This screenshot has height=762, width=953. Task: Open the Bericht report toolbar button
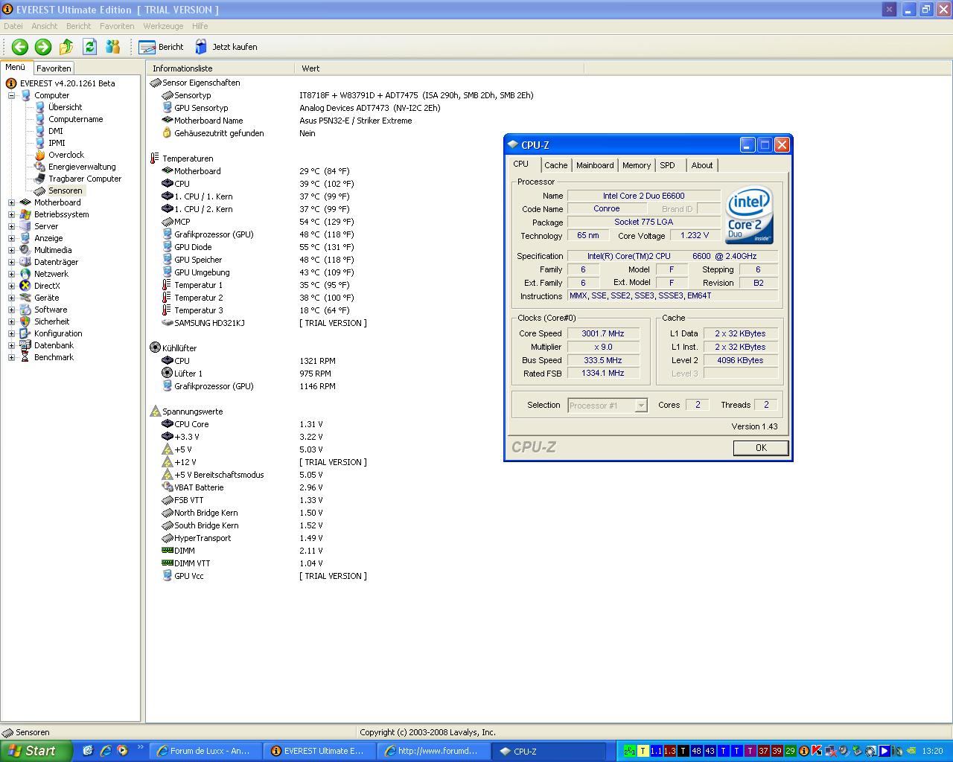pos(161,47)
